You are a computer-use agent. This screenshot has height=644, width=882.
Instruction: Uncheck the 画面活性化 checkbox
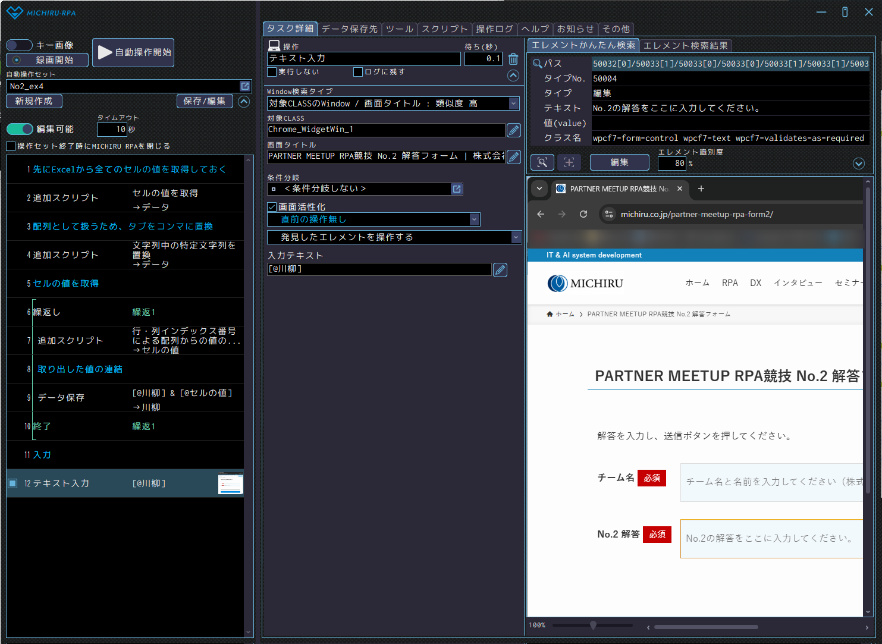coord(272,207)
